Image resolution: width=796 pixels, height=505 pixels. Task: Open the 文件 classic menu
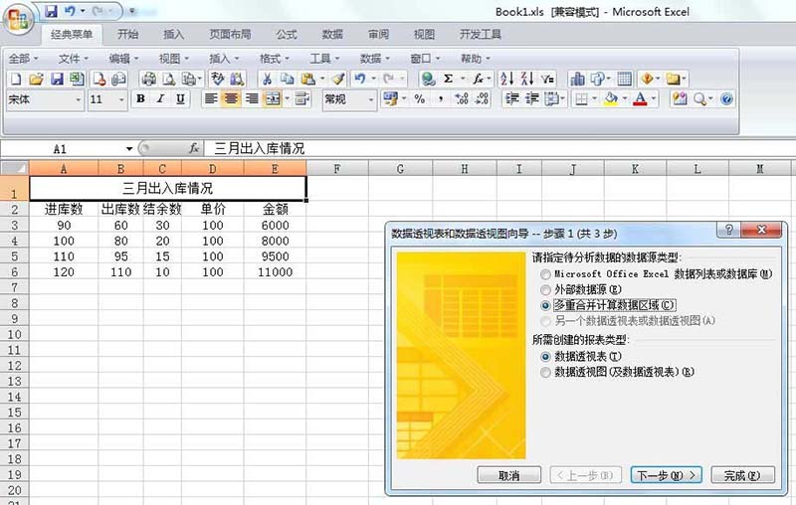73,59
